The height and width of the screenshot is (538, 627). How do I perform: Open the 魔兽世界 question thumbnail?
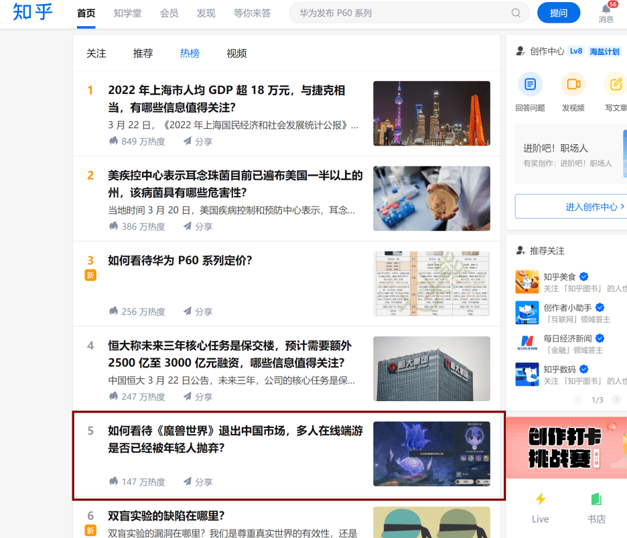coord(431,453)
